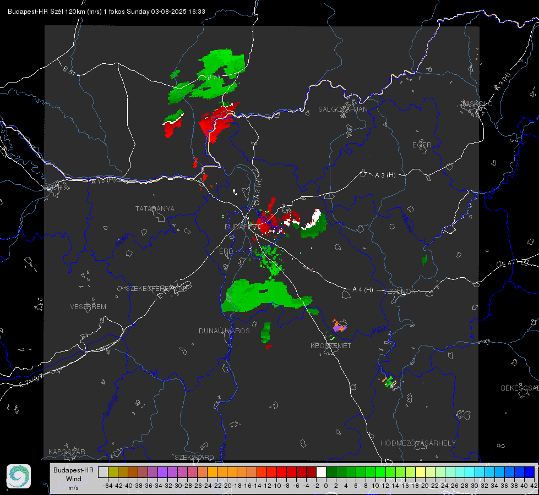Click the HÓDMEZŐVÁSÁRHELY city label

point(418,443)
